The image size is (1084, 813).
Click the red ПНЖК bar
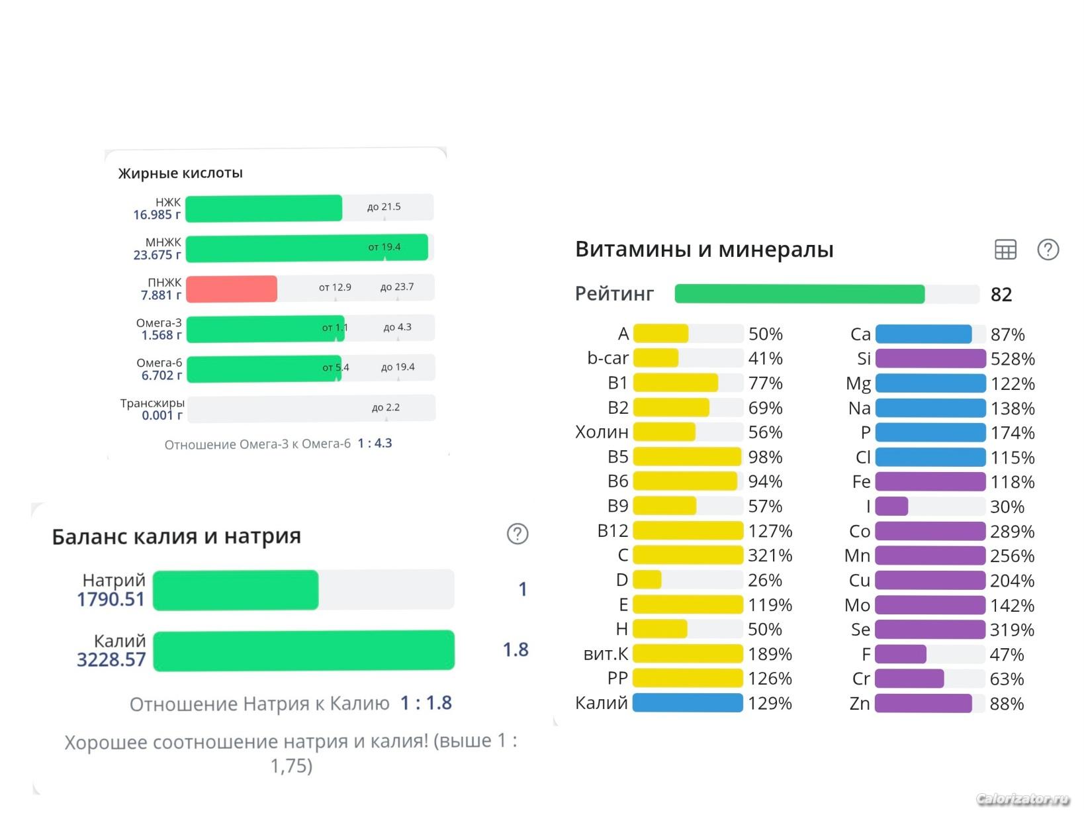tap(232, 289)
